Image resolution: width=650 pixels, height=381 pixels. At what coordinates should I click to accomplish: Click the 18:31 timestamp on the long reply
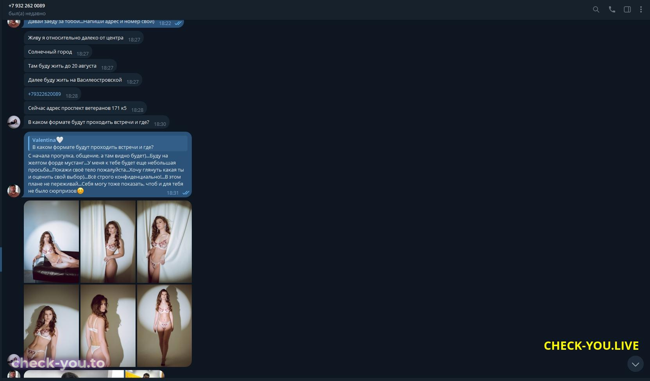(173, 193)
